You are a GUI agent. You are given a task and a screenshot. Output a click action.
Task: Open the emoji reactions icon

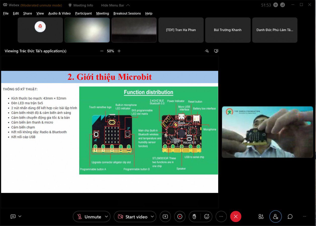(x=207, y=216)
